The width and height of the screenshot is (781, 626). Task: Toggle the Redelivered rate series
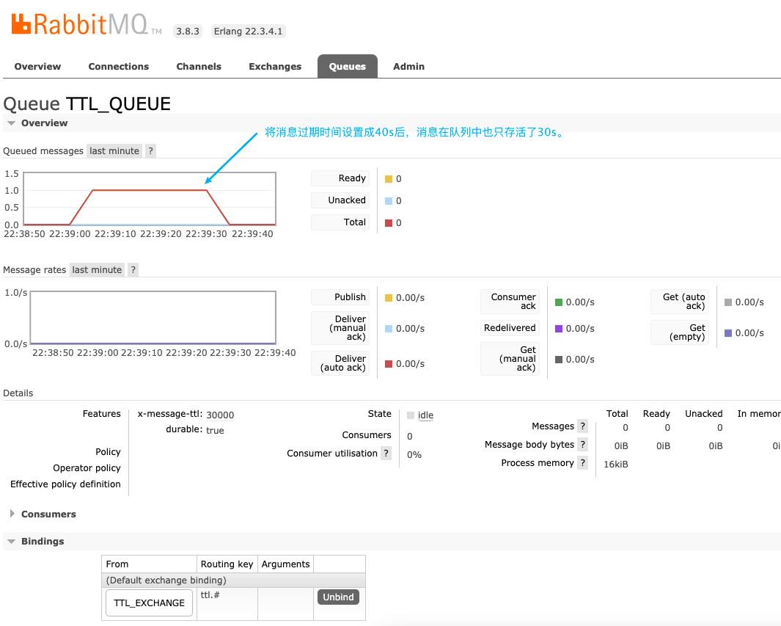510,328
